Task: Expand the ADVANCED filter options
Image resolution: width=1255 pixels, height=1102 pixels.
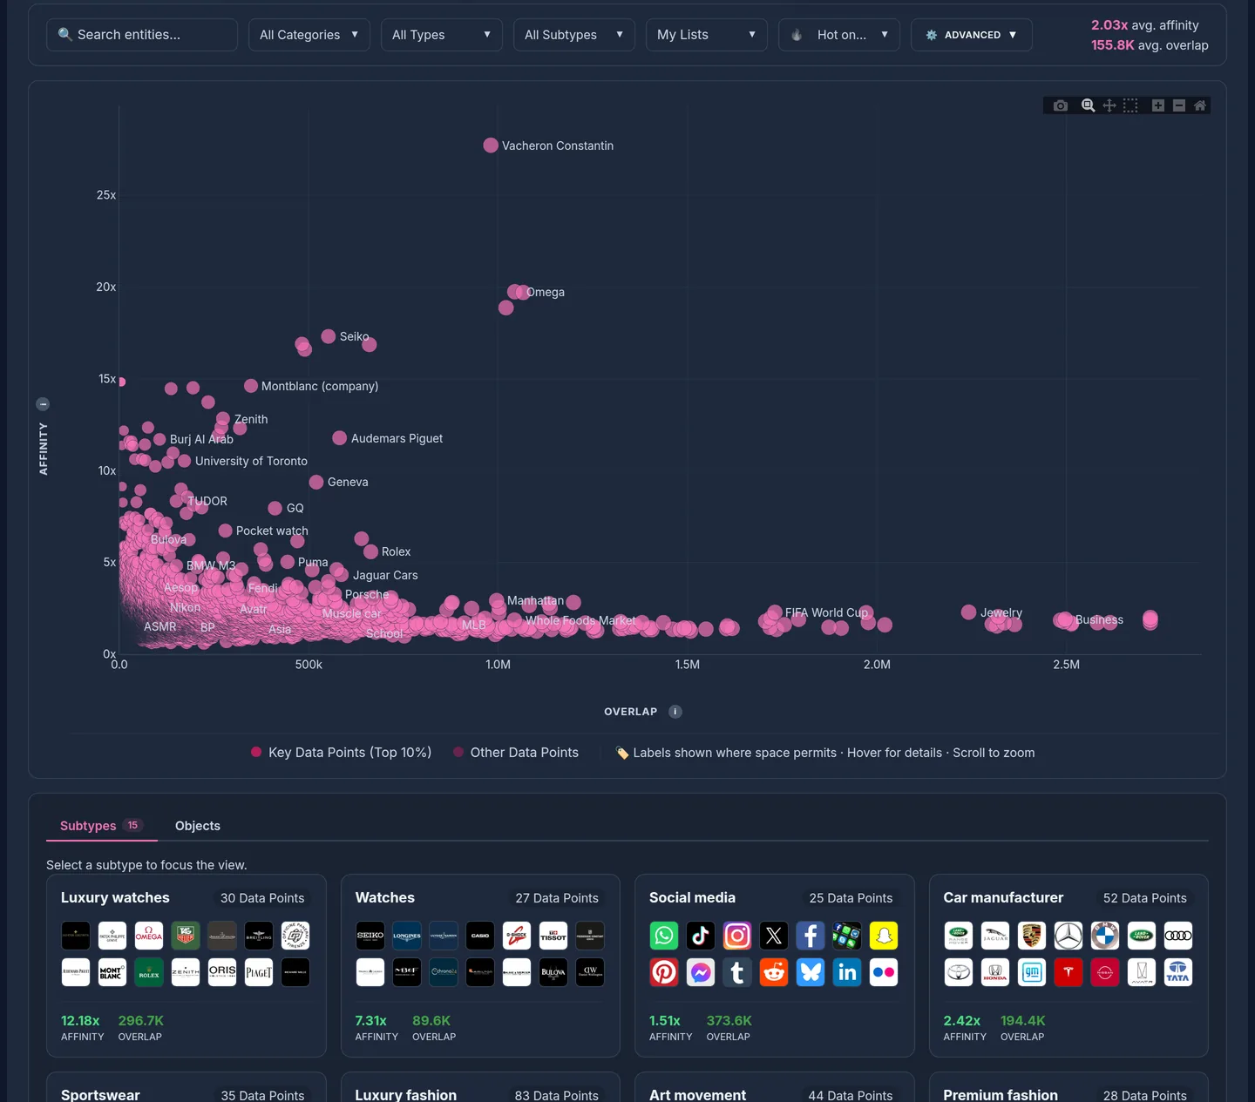Action: [x=972, y=35]
